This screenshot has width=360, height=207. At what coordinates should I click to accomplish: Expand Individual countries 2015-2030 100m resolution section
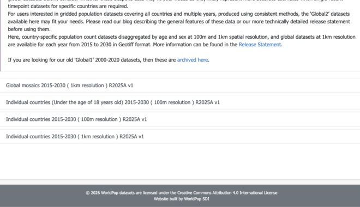tap(180, 119)
